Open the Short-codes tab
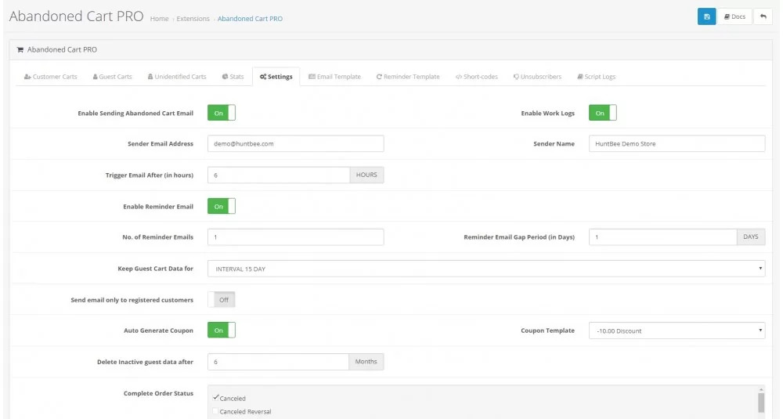Image resolution: width=783 pixels, height=419 pixels. coord(478,77)
